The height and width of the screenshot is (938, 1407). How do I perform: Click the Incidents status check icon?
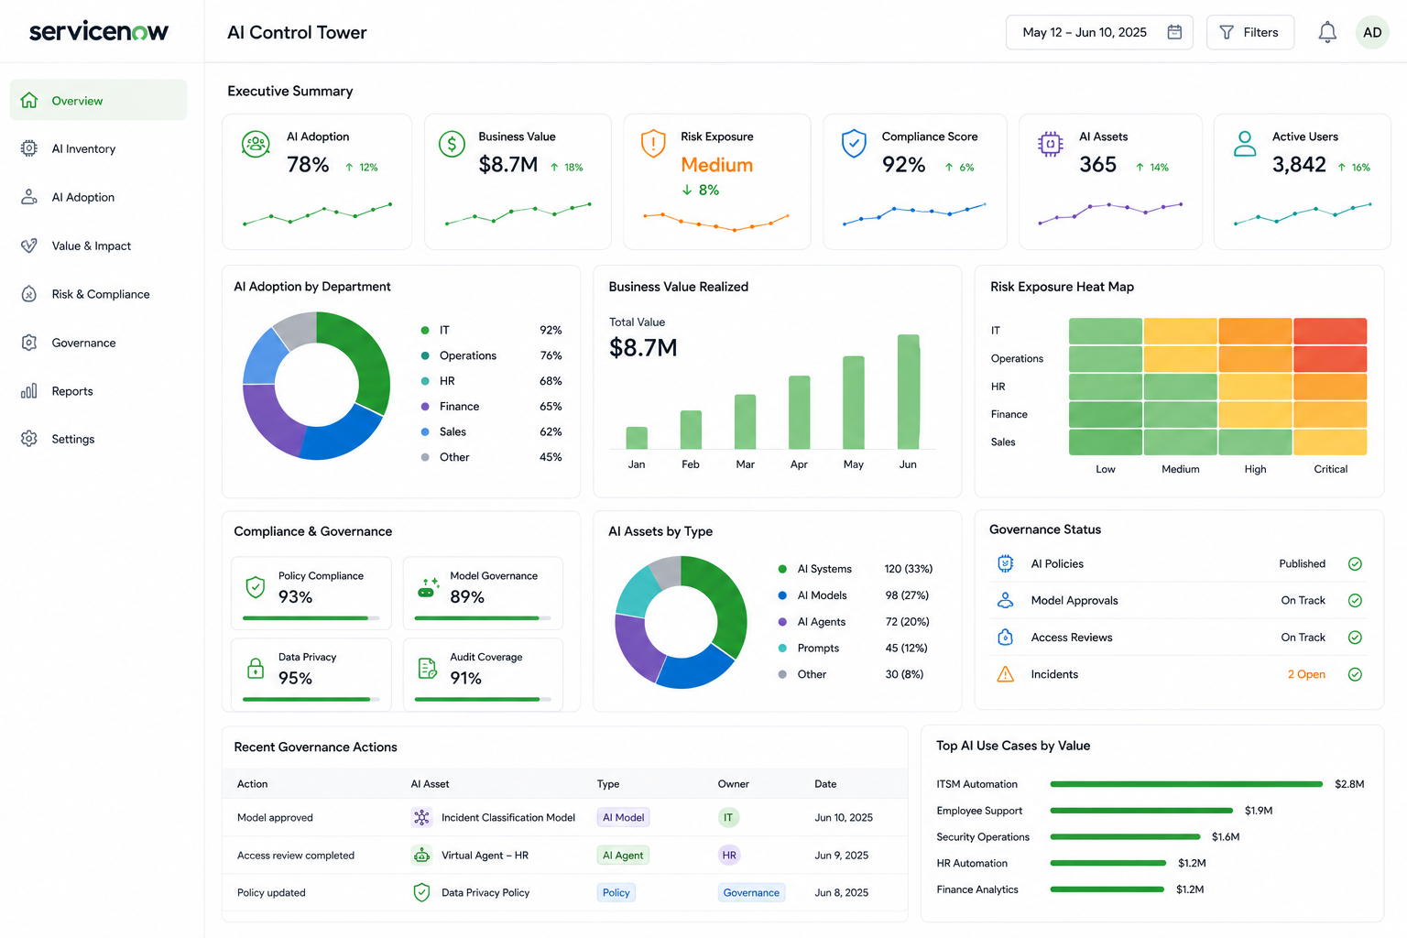[x=1355, y=674]
